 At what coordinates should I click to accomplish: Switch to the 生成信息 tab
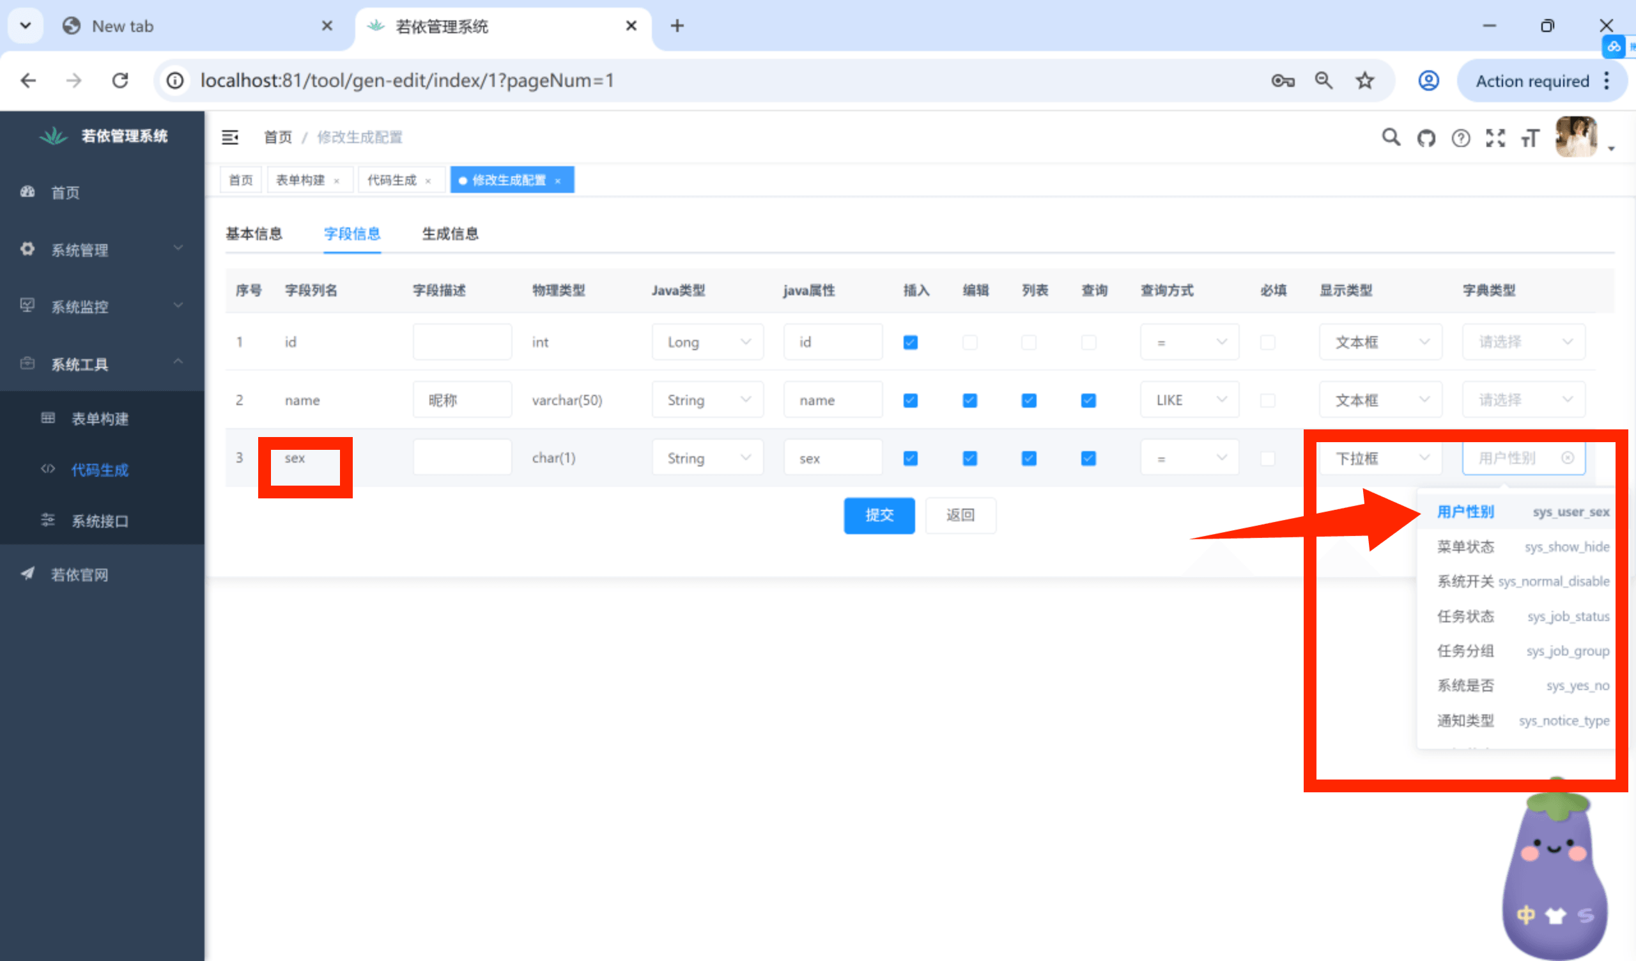450,234
